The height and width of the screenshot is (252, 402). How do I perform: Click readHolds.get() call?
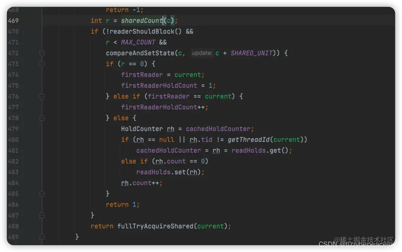pos(260,150)
